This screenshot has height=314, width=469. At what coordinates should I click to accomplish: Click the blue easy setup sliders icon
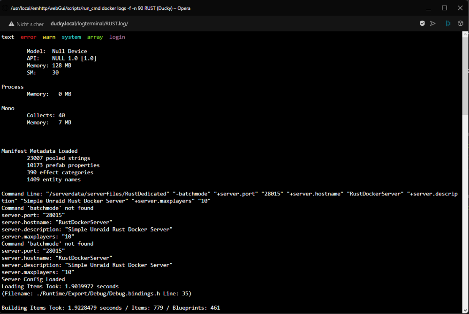pyautogui.click(x=448, y=23)
